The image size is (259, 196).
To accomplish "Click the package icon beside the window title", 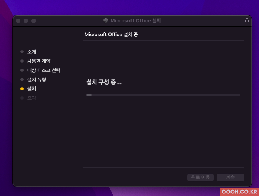I will point(106,20).
